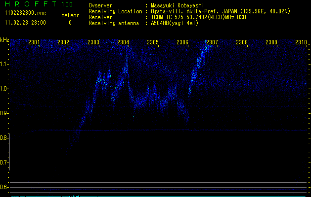Screen dimensions: 311x197
Task: Click the Receiving Location value text
Action: [221, 11]
